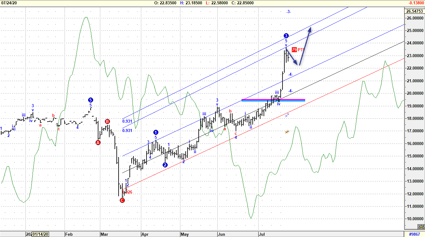Click the 07/24/20 date in the top bar
Image resolution: width=425 pixels, height=237 pixels.
pyautogui.click(x=10, y=2)
